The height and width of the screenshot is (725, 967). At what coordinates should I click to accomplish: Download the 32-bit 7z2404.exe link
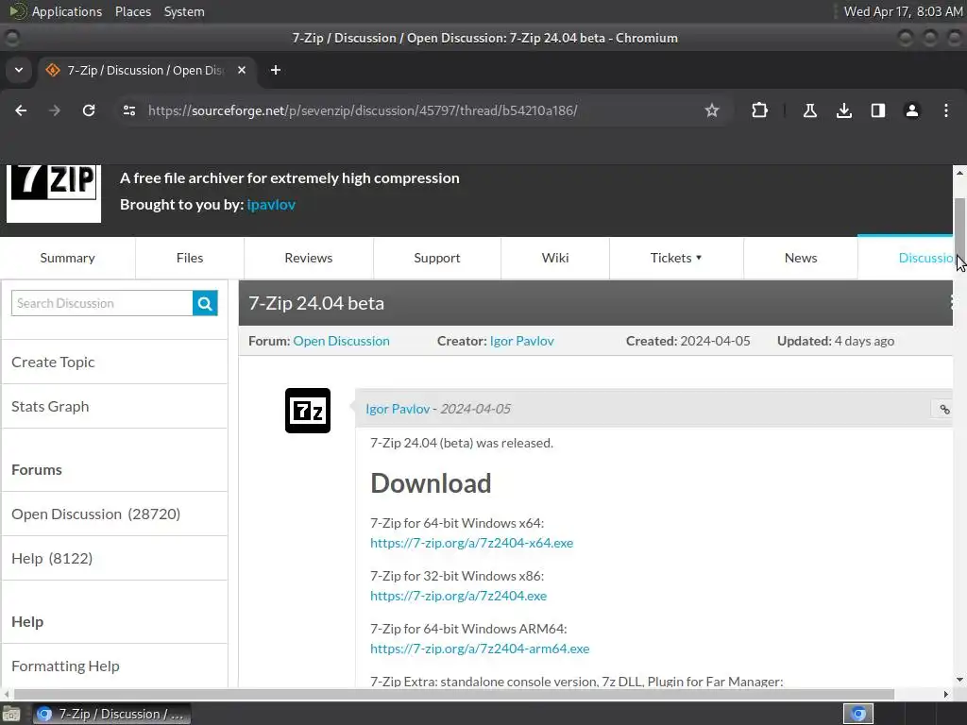(458, 597)
